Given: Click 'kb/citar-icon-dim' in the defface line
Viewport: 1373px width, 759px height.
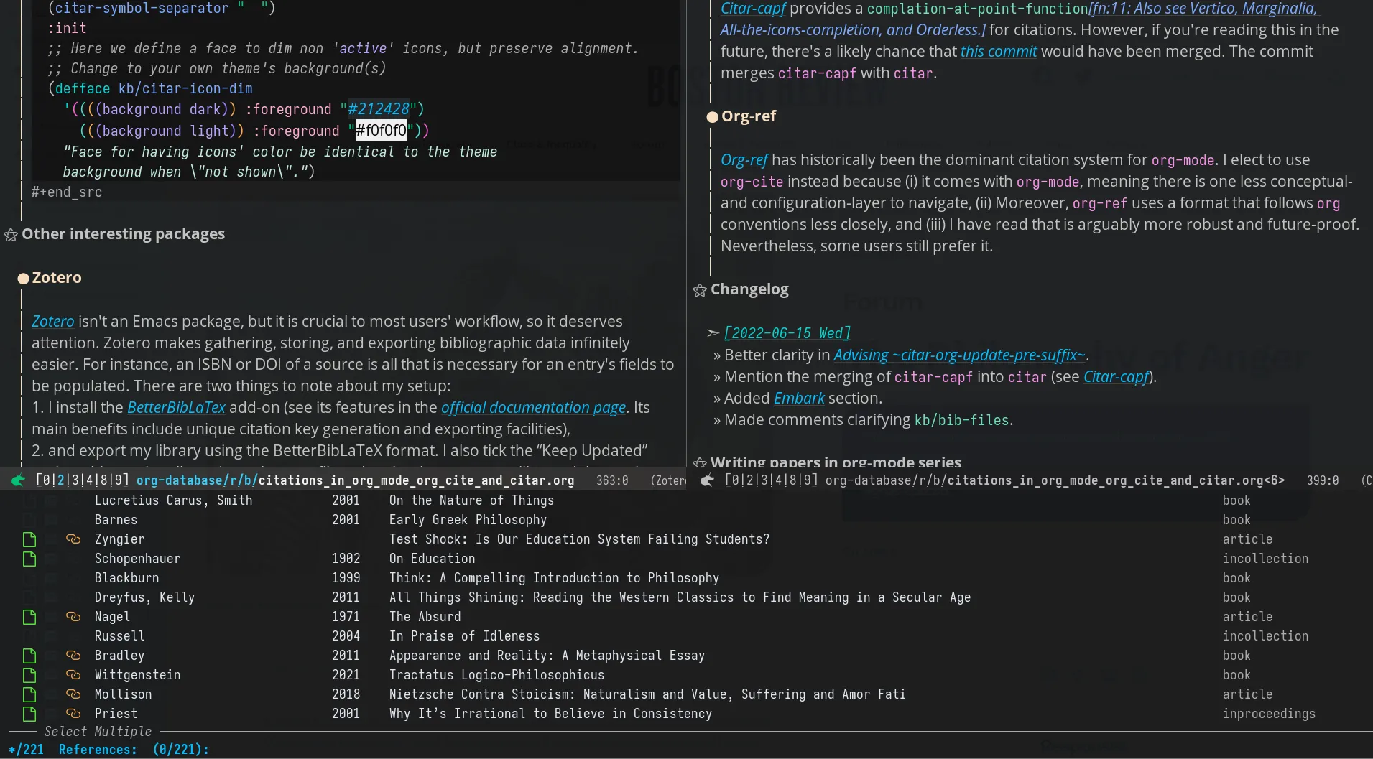Looking at the screenshot, I should pyautogui.click(x=185, y=89).
